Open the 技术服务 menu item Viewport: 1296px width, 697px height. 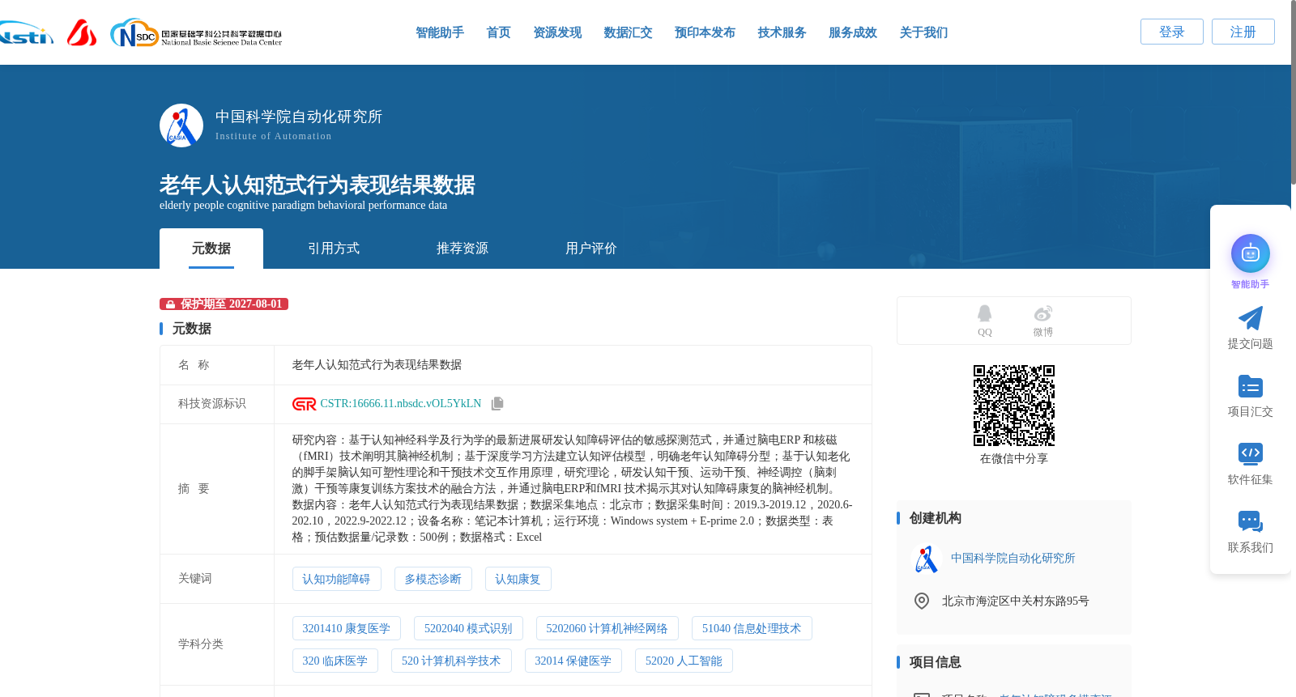[x=782, y=32]
